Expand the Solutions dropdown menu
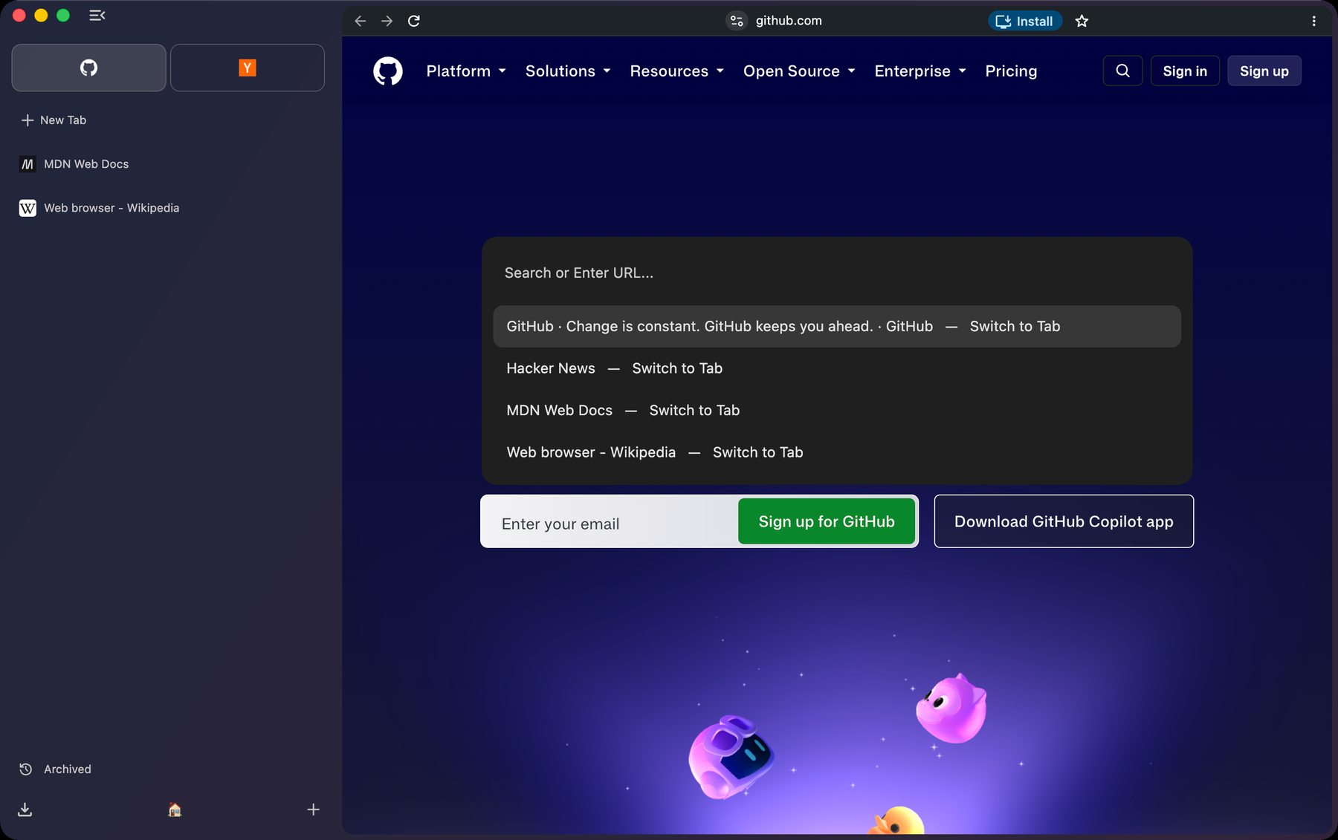 click(x=568, y=71)
